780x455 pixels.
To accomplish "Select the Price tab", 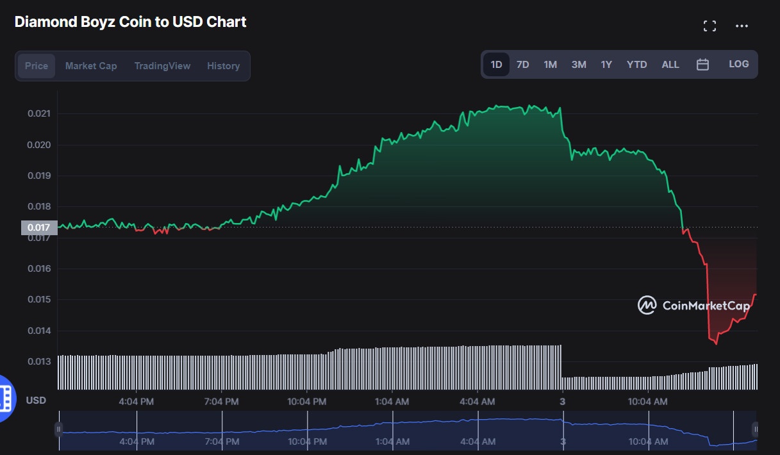I will click(x=37, y=66).
